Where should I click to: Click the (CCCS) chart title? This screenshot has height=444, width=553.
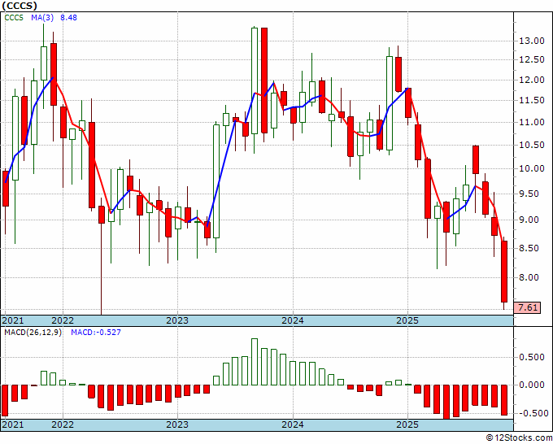coord(19,6)
